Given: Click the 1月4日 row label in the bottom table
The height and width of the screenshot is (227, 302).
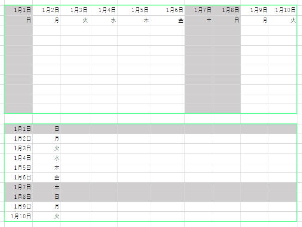Looking at the screenshot, I should [x=18, y=158].
